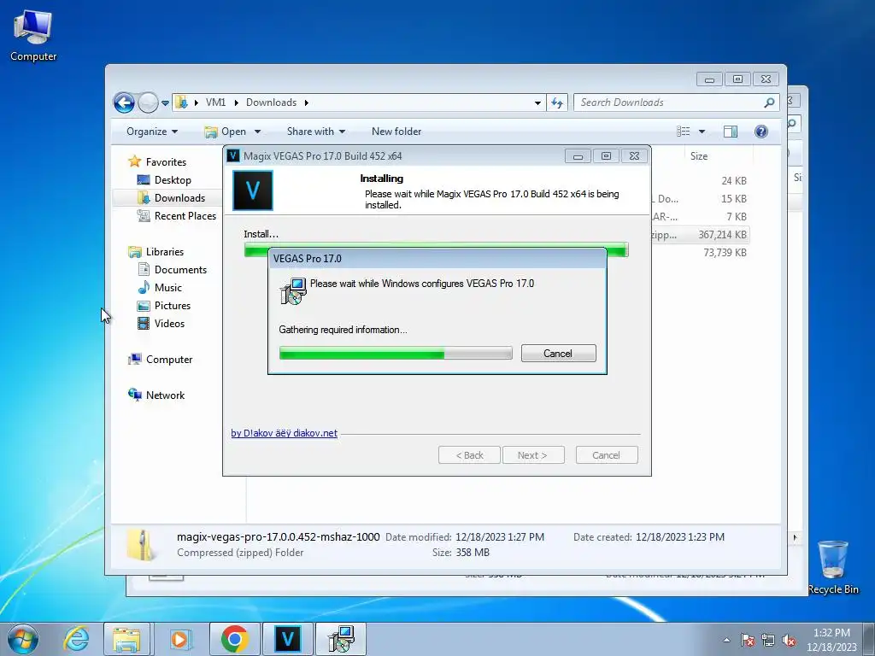Click Downloads in the address breadcrumb
Viewport: 875px width, 656px height.
pos(271,102)
